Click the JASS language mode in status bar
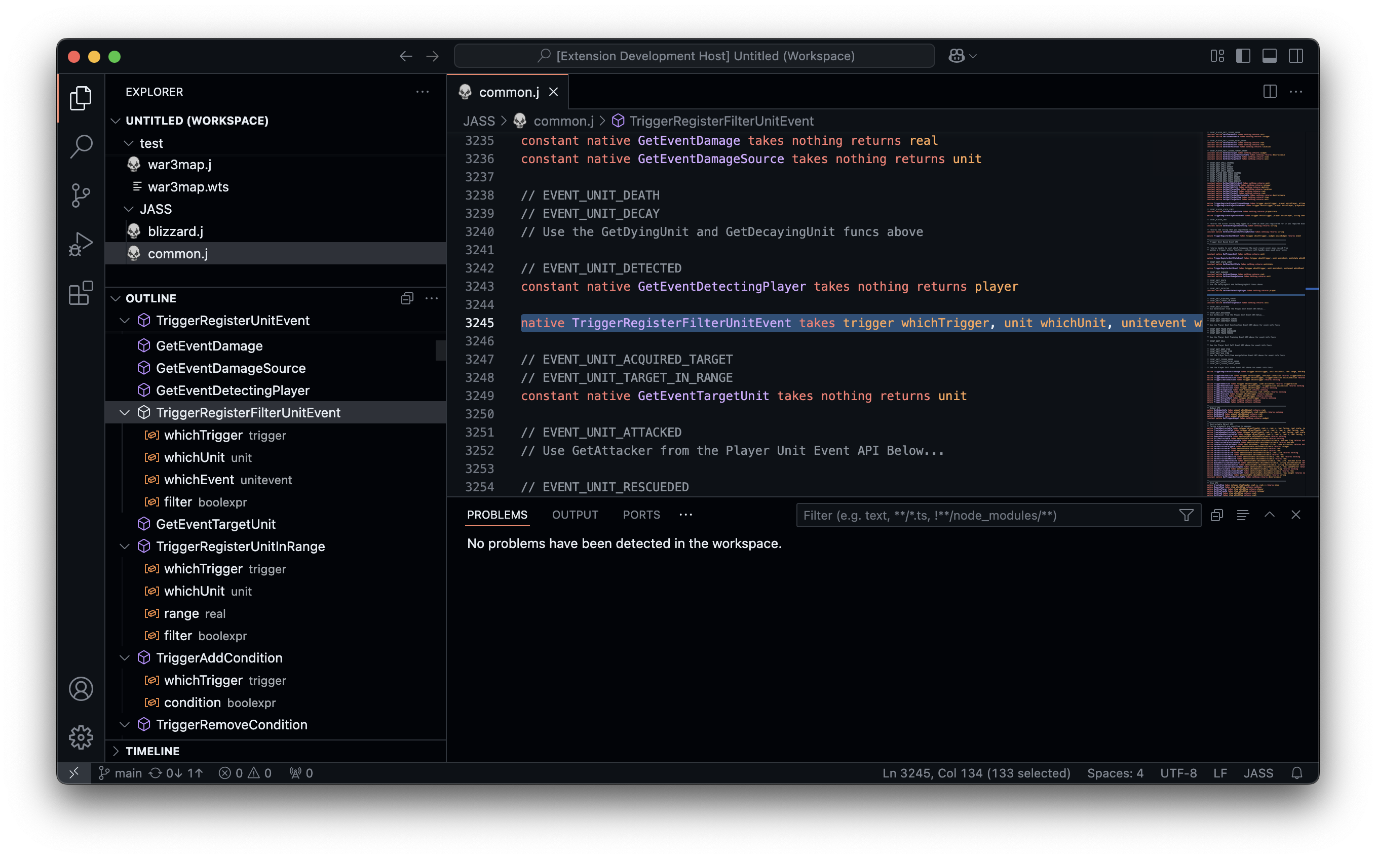This screenshot has height=859, width=1376. click(1258, 773)
